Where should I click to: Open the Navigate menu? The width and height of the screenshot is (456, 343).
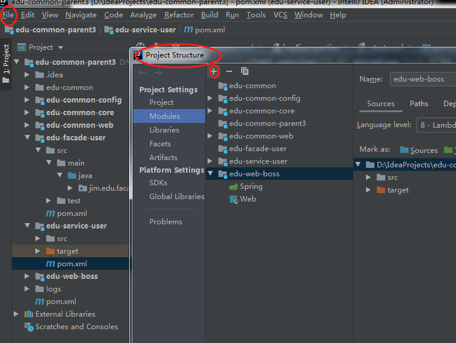click(81, 15)
